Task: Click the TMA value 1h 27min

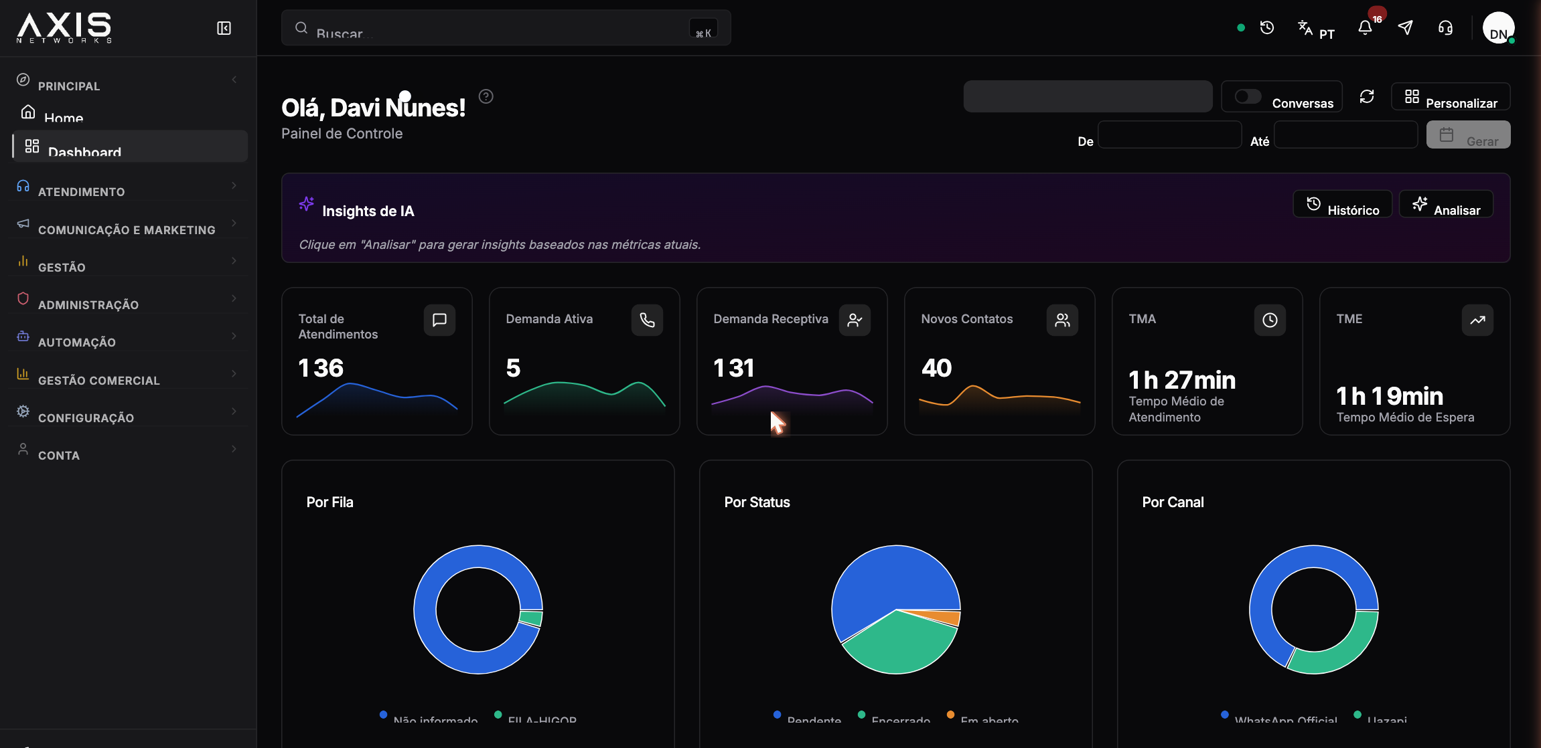Action: pyautogui.click(x=1182, y=380)
